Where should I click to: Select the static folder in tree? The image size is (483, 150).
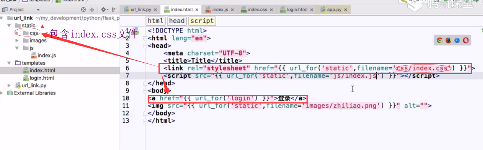click(x=25, y=25)
